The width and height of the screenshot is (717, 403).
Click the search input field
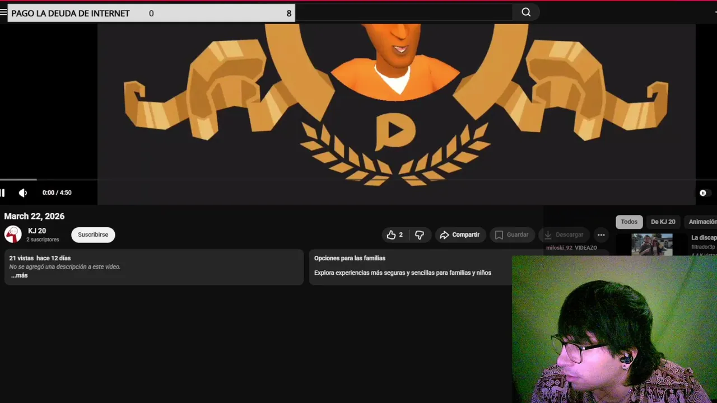[403, 12]
